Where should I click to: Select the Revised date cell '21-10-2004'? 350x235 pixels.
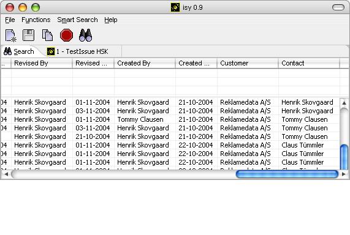pos(93,136)
